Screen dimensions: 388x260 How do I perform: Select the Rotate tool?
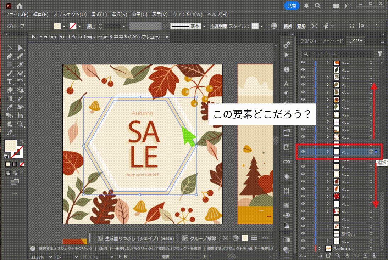coord(20,81)
